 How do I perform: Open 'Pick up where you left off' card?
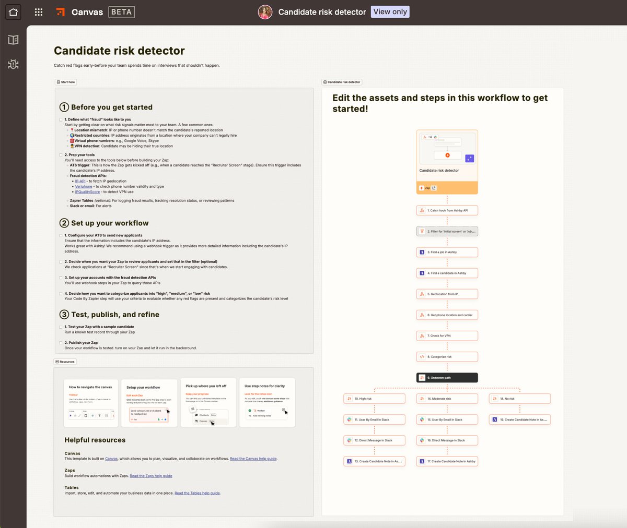coord(208,403)
